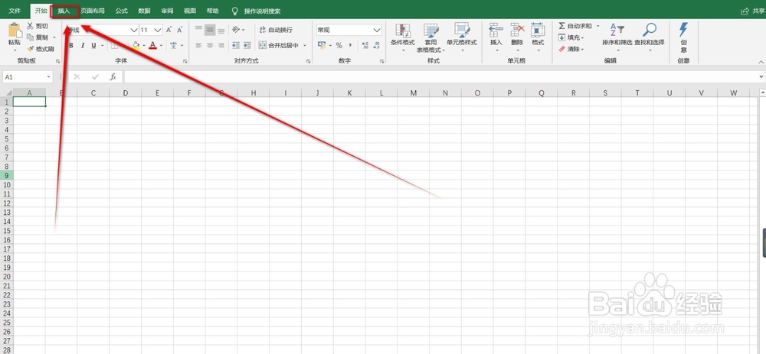Image resolution: width=766 pixels, height=354 pixels.
Task: Click the decrease decimal icon
Action: (x=376, y=45)
